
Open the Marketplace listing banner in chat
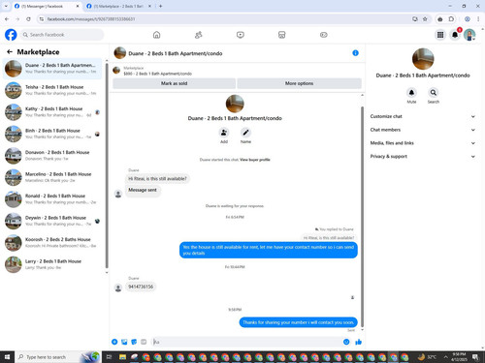pos(237,71)
